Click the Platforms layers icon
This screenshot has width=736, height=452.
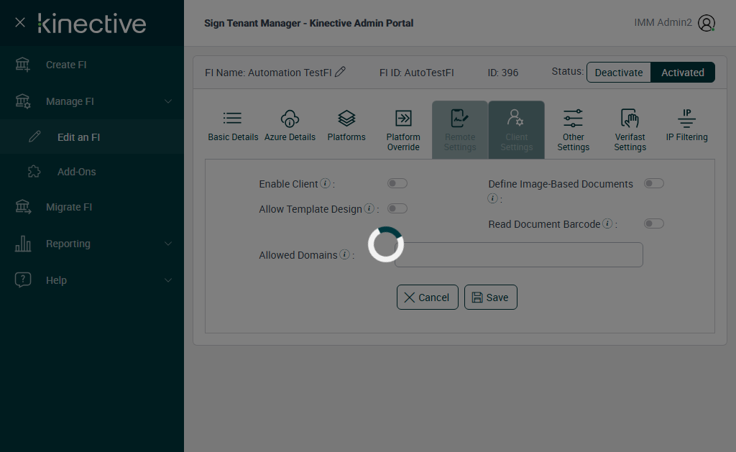pyautogui.click(x=346, y=119)
